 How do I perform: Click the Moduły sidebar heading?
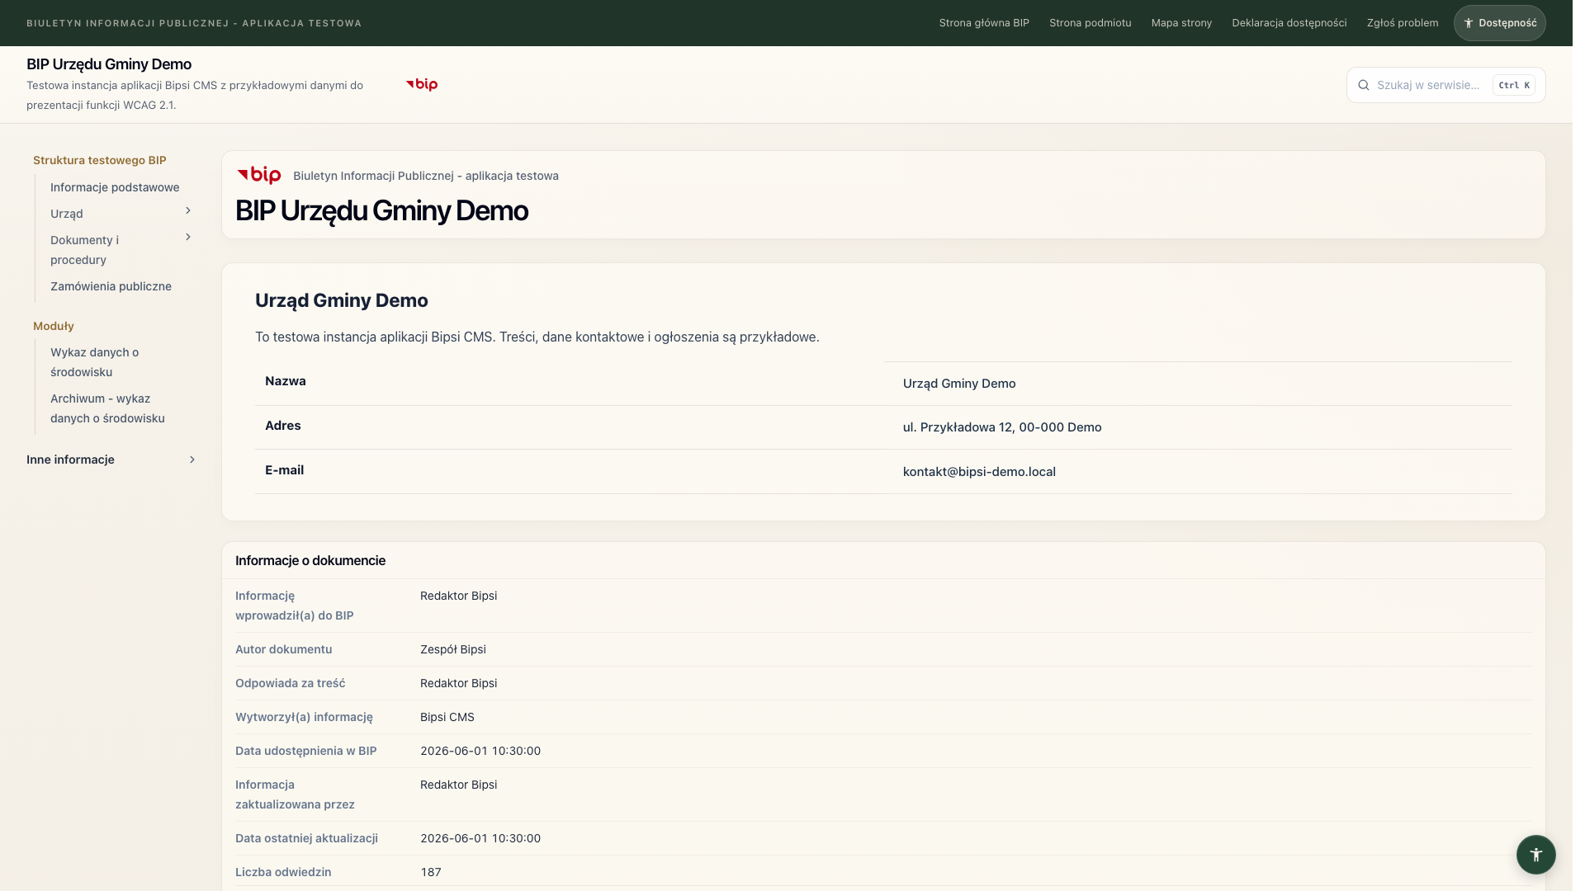pos(54,326)
